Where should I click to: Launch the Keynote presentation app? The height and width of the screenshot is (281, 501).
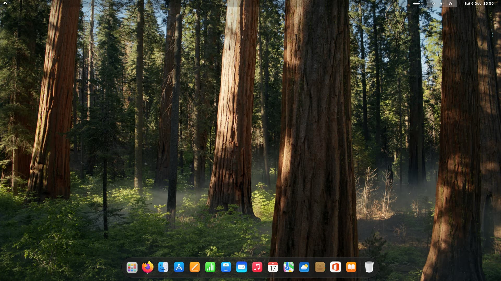coord(226,267)
